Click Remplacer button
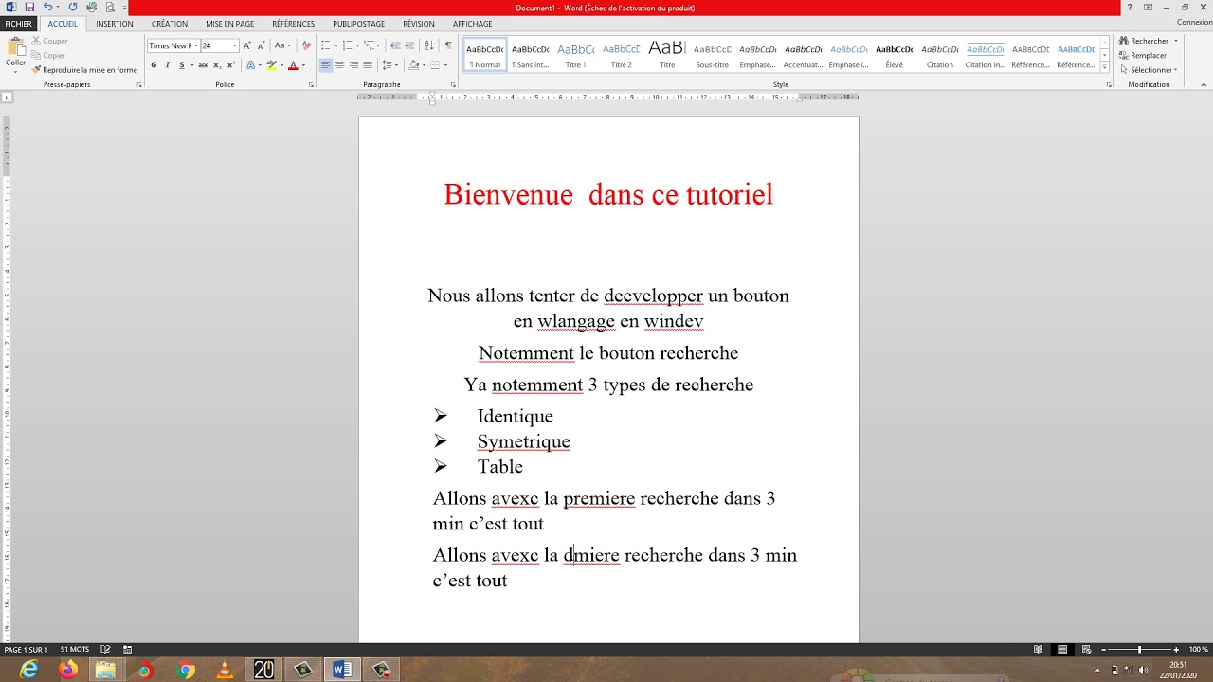Screen dimensions: 1213x682 [x=1143, y=55]
